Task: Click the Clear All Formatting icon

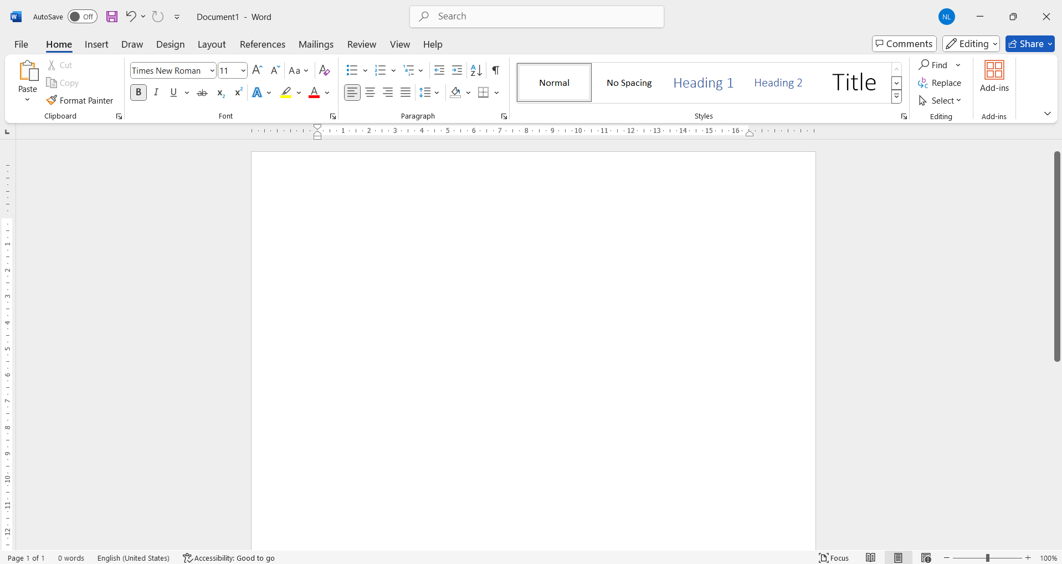Action: click(x=325, y=70)
